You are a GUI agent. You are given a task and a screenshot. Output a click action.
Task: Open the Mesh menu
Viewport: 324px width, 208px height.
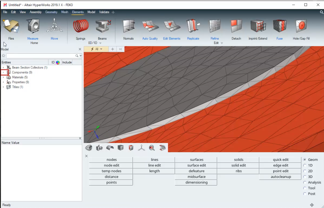point(65,12)
